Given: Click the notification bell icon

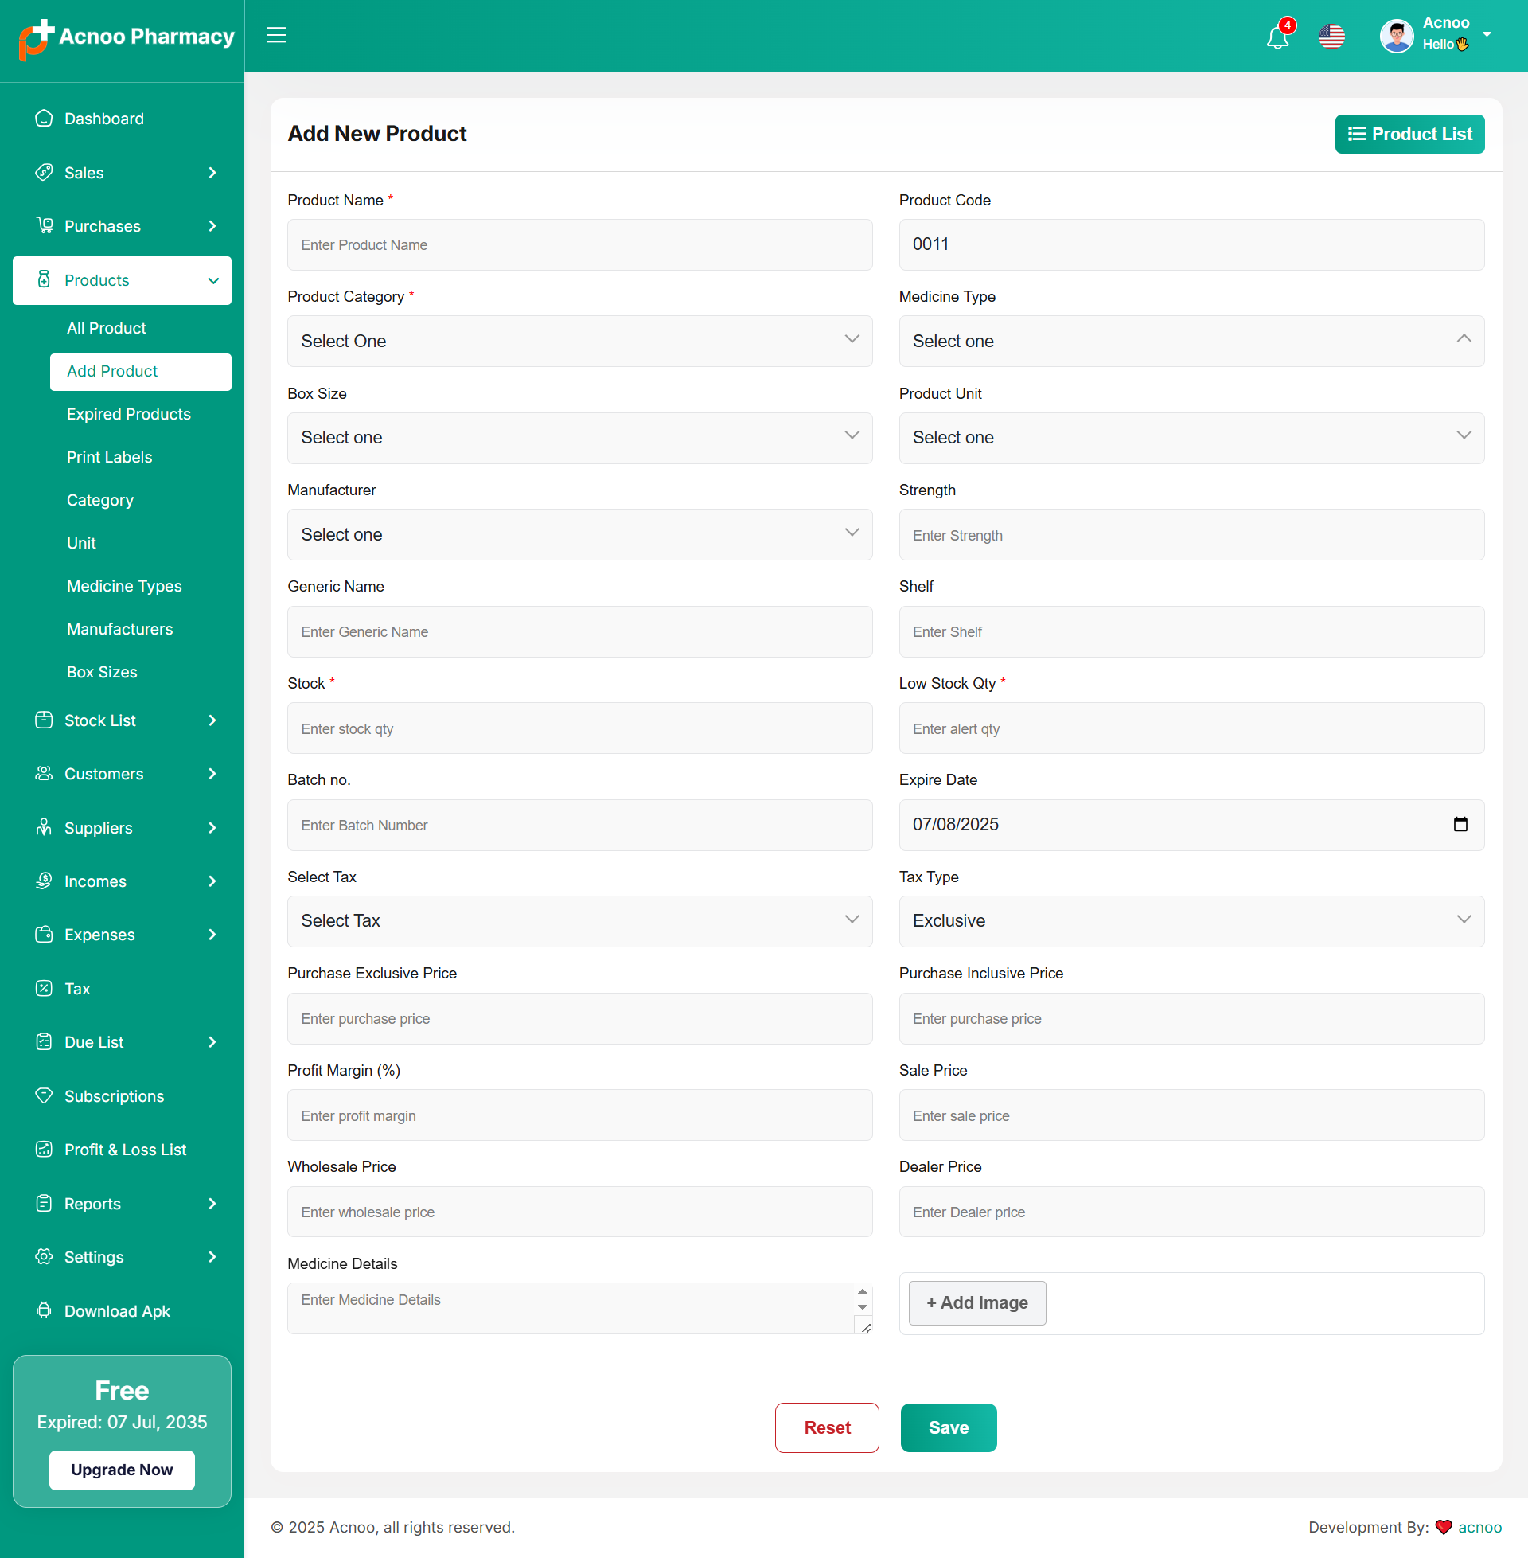Looking at the screenshot, I should [x=1277, y=37].
